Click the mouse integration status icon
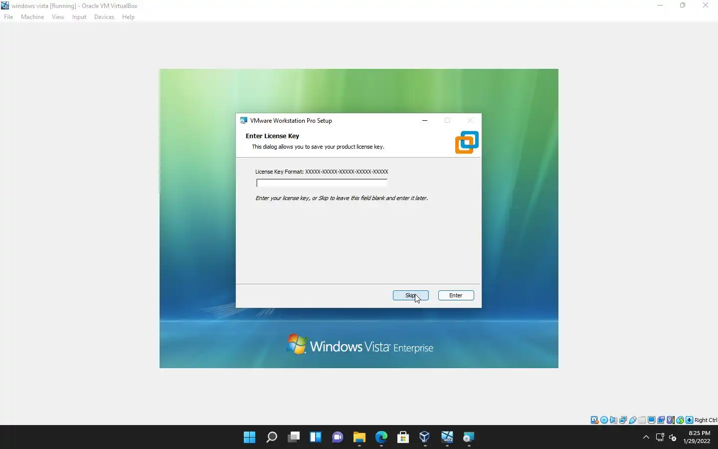This screenshot has width=718, height=449. pos(680,420)
